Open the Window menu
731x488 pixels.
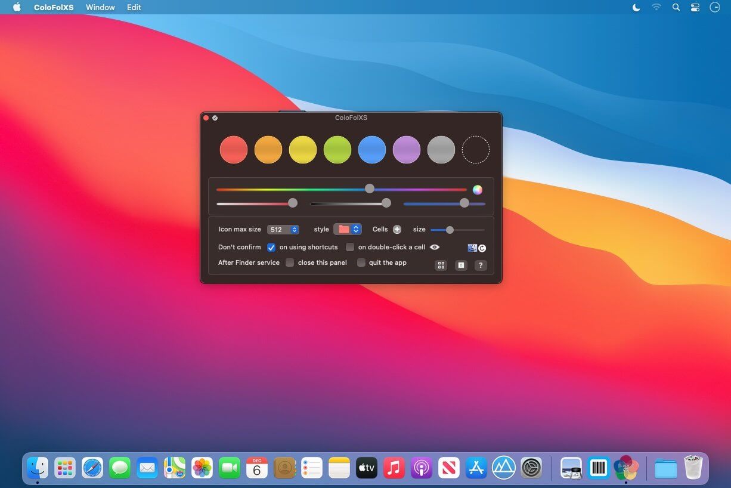click(100, 7)
